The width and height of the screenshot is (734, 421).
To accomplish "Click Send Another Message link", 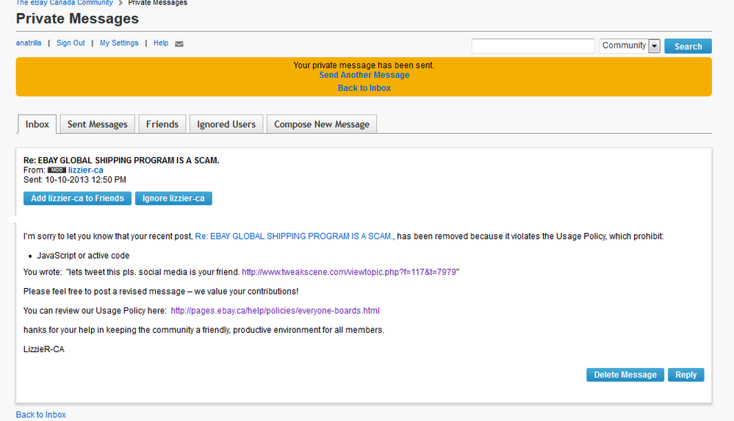I will [364, 75].
